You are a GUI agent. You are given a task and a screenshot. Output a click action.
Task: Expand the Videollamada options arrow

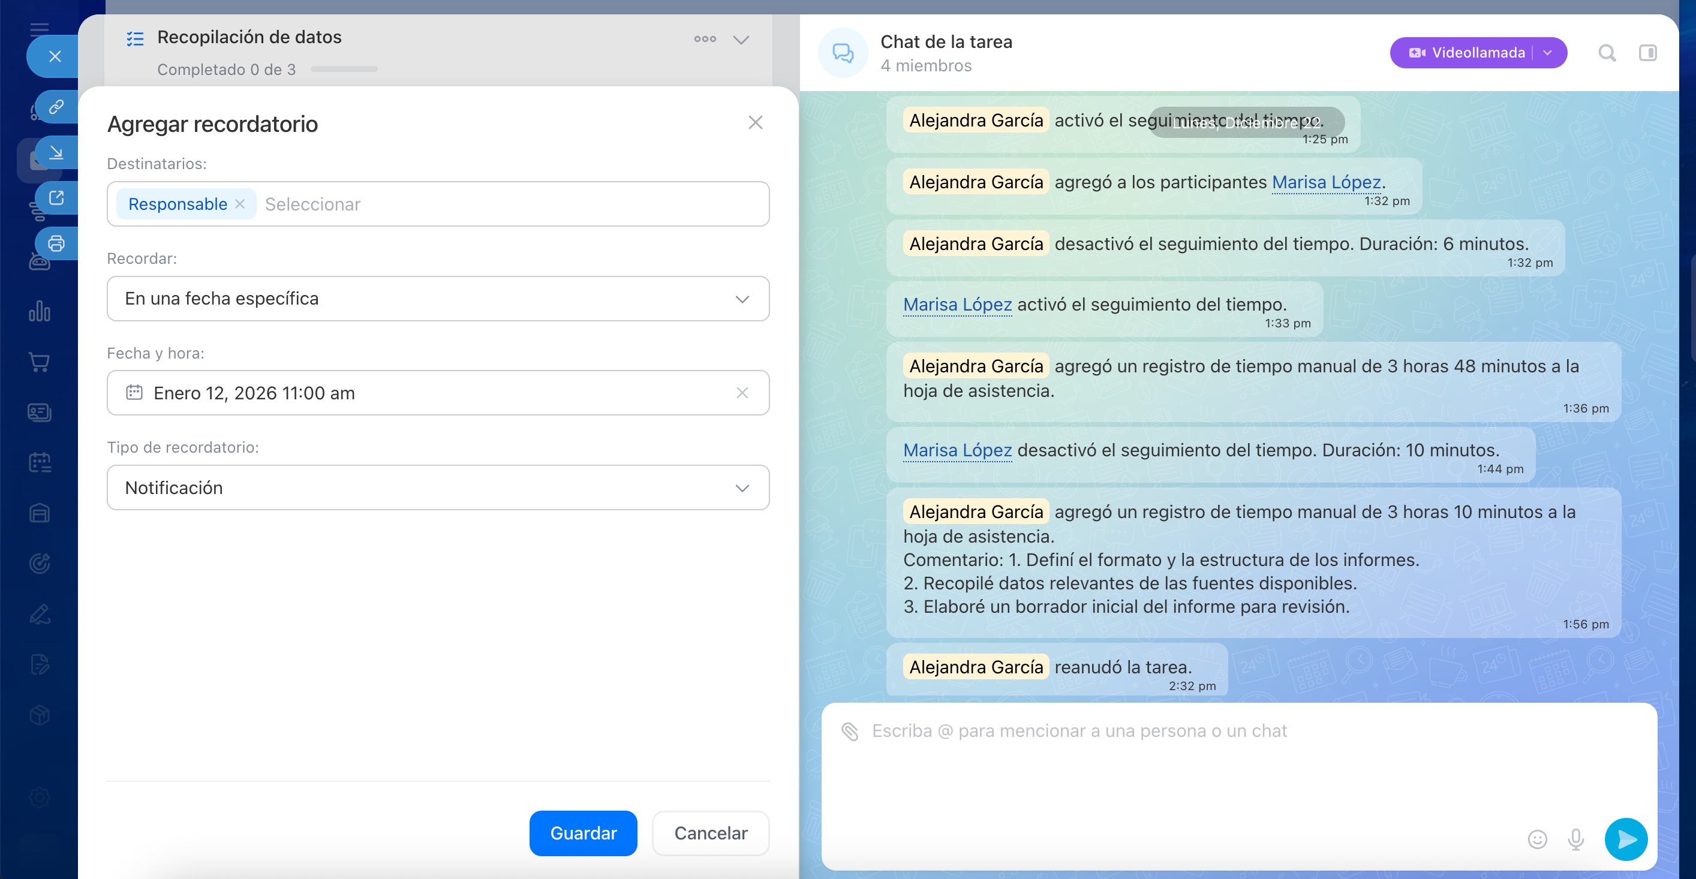pyautogui.click(x=1548, y=53)
